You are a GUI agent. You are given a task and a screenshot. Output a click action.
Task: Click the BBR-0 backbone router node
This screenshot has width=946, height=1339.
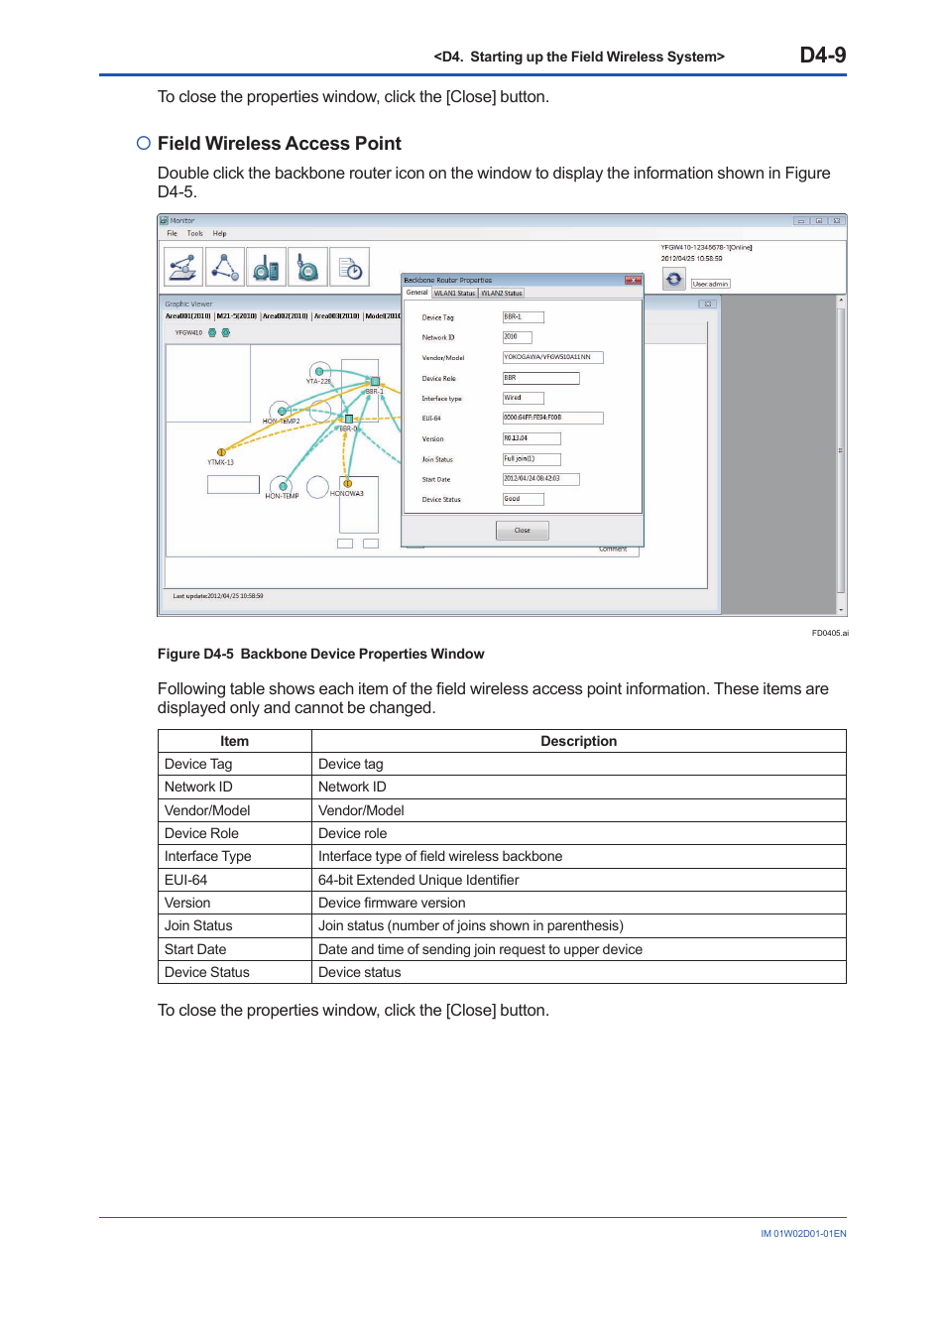349,420
